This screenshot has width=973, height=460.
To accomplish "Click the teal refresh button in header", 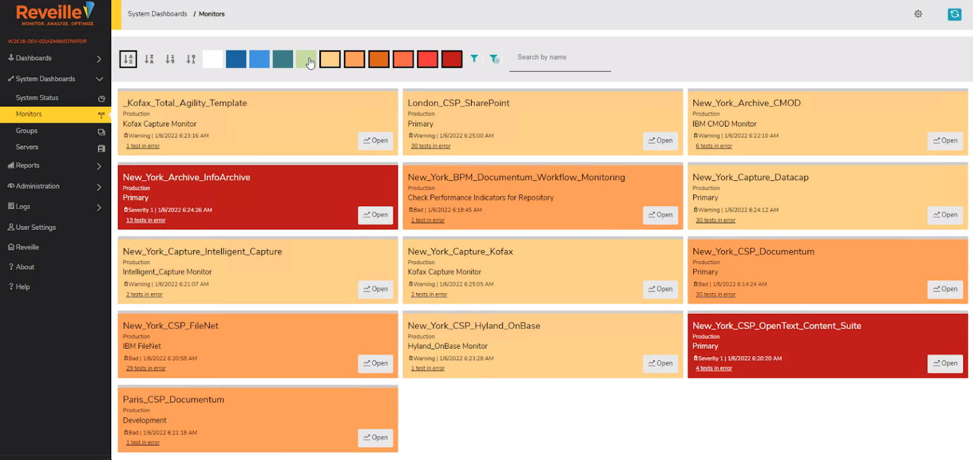I will [955, 14].
